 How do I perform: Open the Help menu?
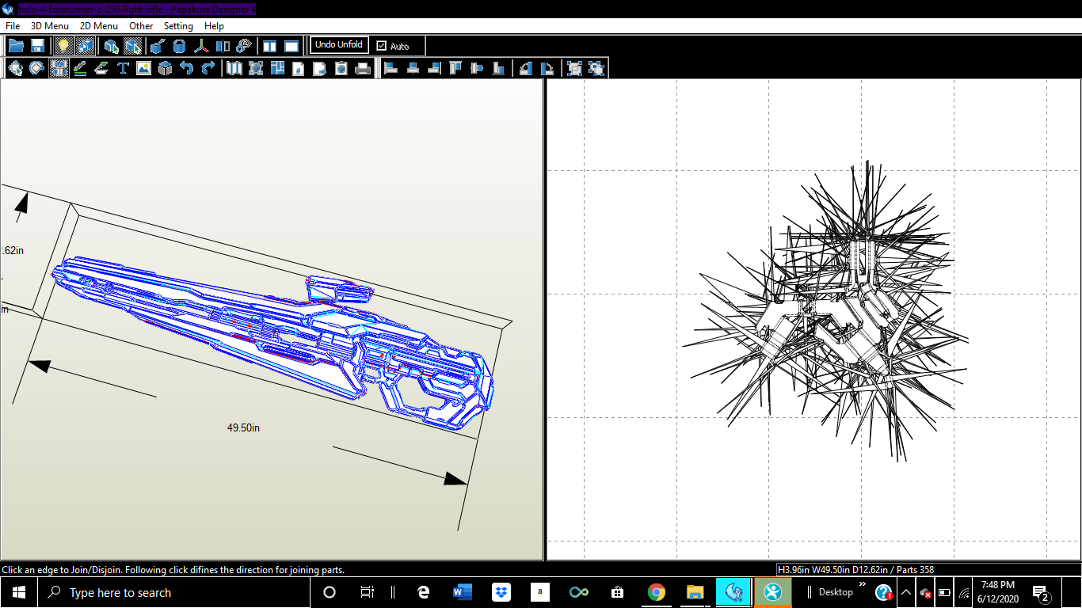click(214, 26)
